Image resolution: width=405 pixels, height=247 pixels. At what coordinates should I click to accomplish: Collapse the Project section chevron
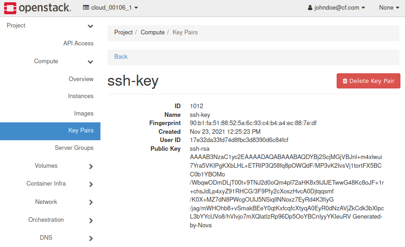(90, 26)
